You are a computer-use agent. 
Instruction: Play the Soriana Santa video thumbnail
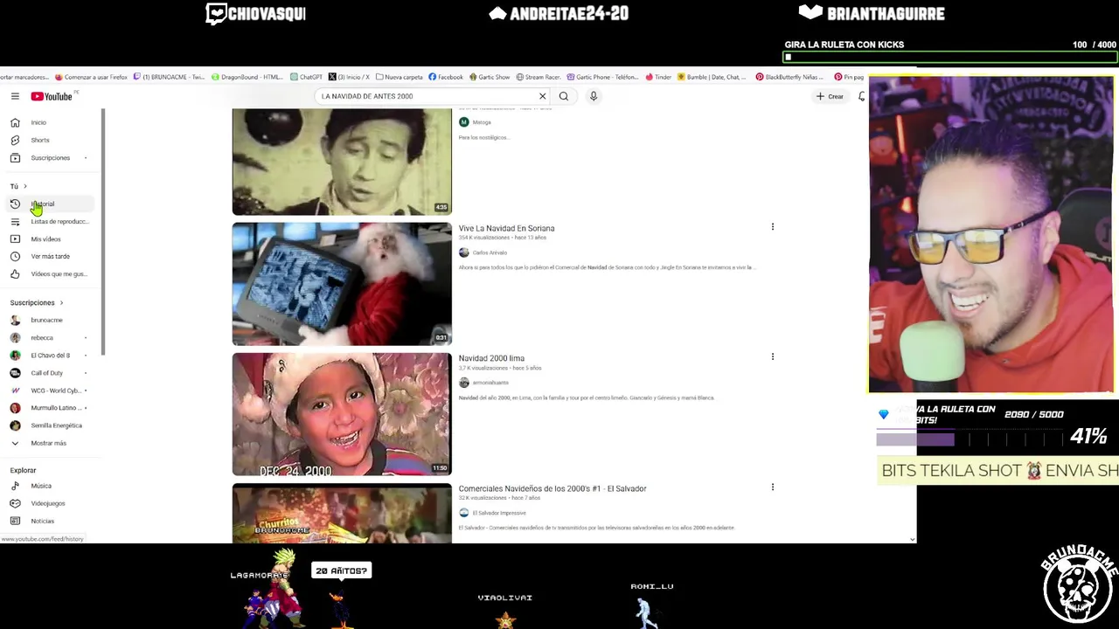(x=342, y=284)
